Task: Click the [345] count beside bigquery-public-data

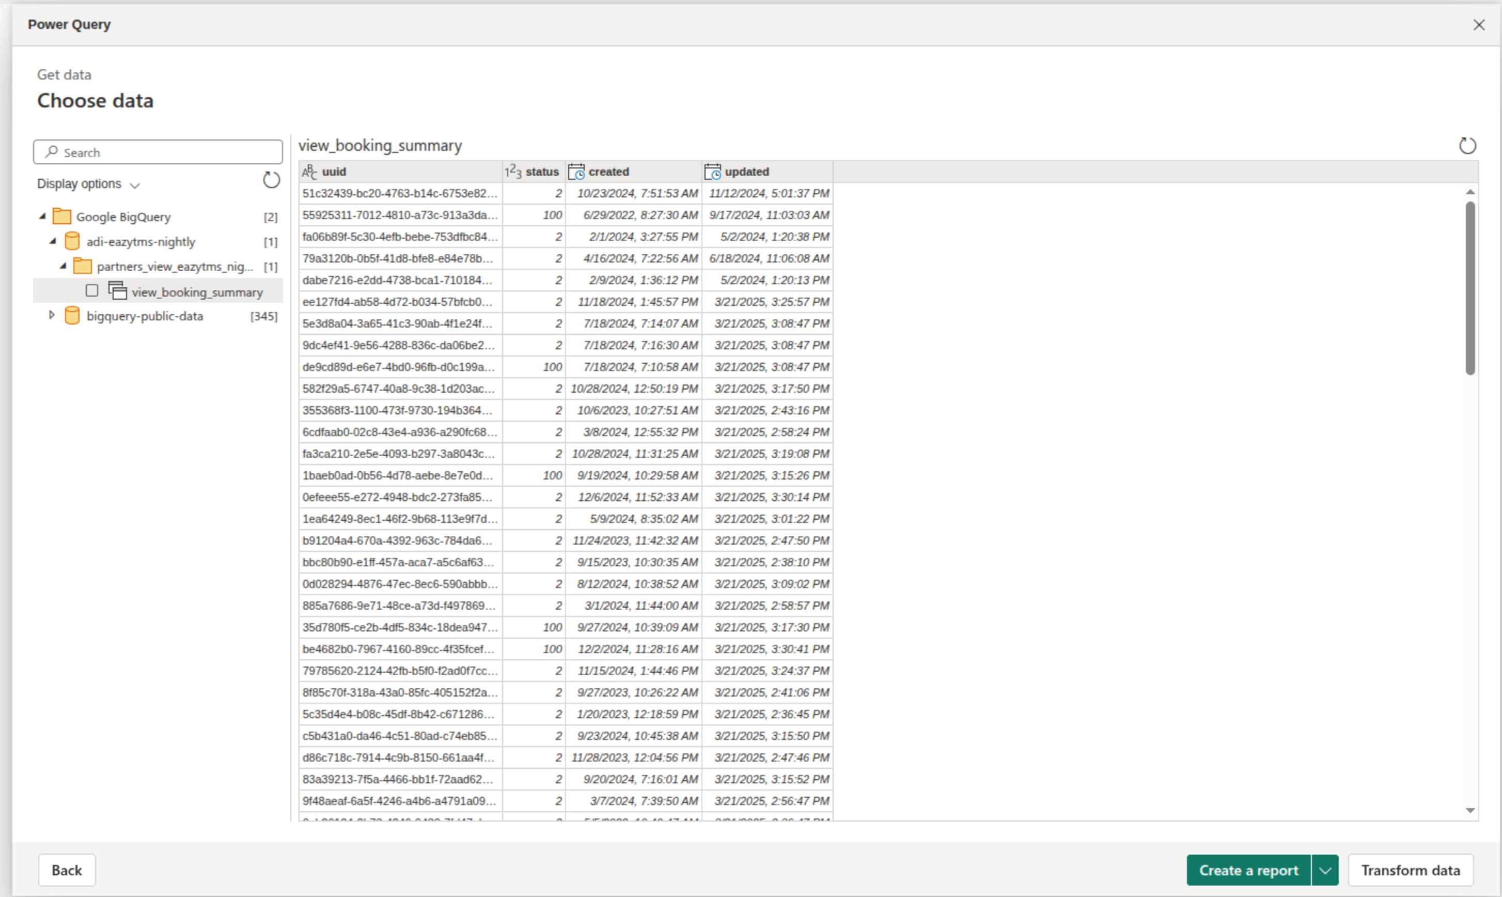Action: coord(264,316)
